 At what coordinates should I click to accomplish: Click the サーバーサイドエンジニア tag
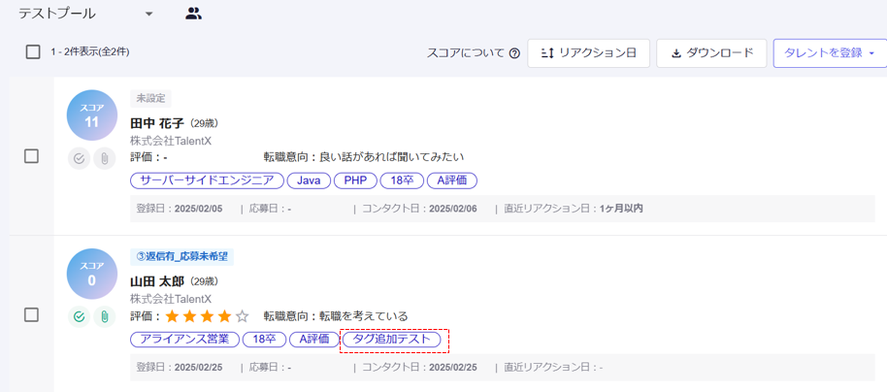(207, 180)
